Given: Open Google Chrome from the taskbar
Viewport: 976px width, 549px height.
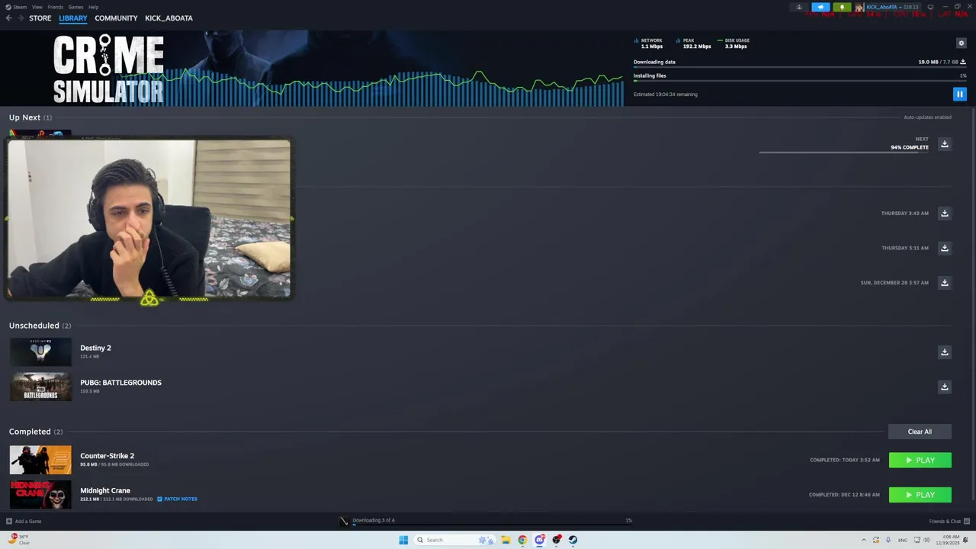Looking at the screenshot, I should coord(522,540).
